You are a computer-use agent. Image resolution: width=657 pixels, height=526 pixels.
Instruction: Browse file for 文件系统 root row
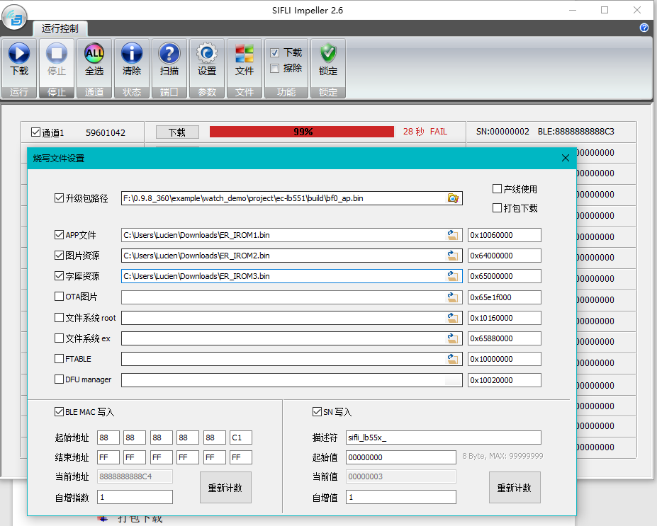452,318
